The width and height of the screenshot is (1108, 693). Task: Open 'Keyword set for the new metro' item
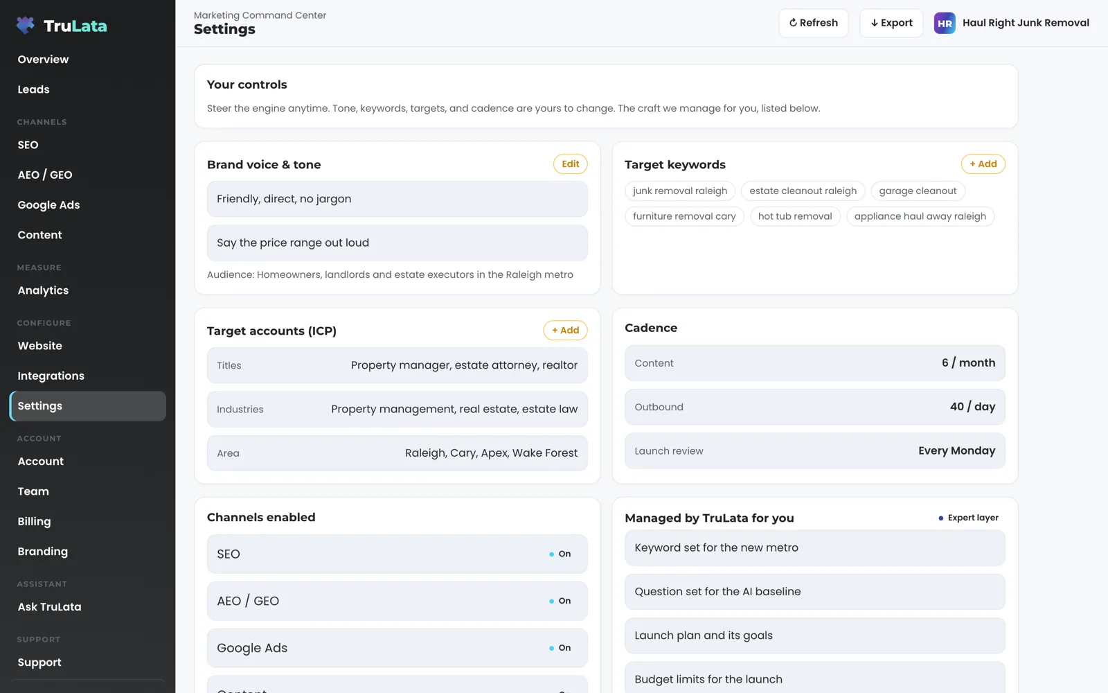815,548
